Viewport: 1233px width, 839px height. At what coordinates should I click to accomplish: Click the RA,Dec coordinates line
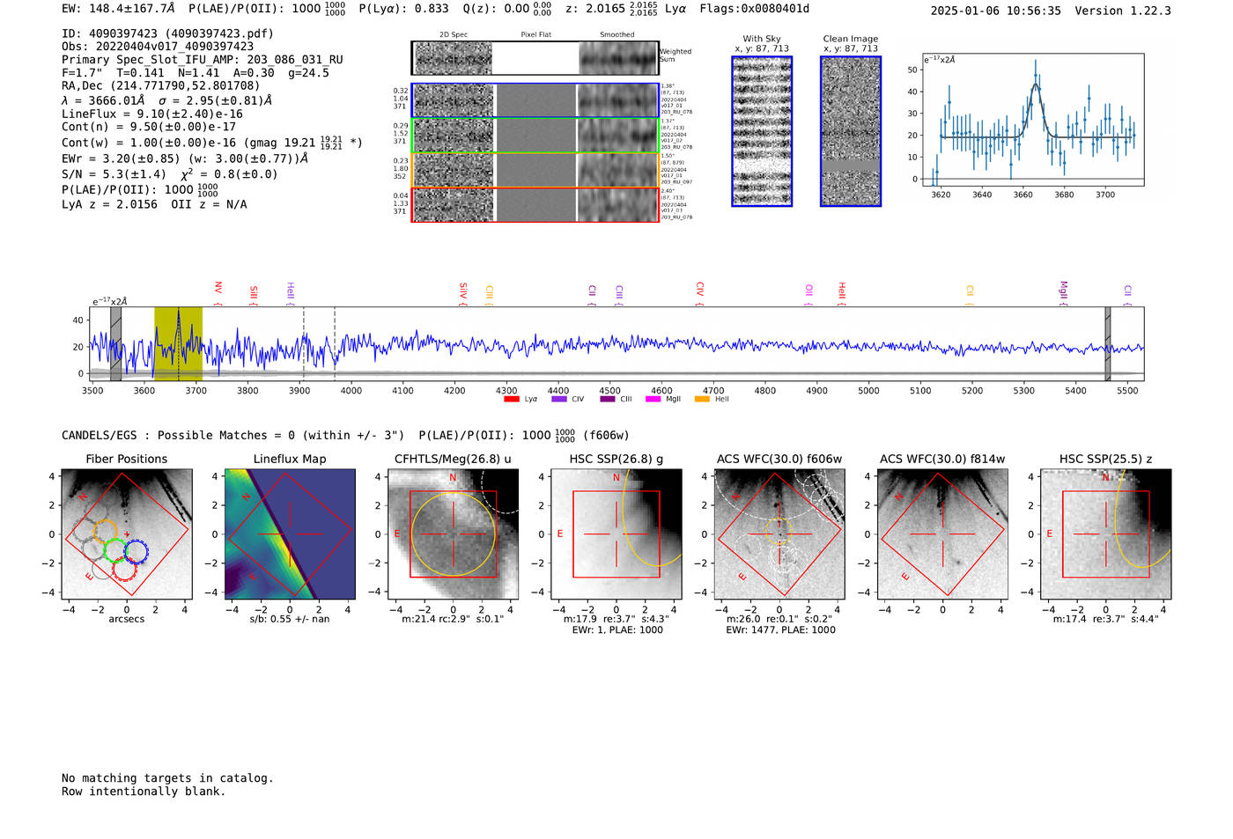pos(161,85)
